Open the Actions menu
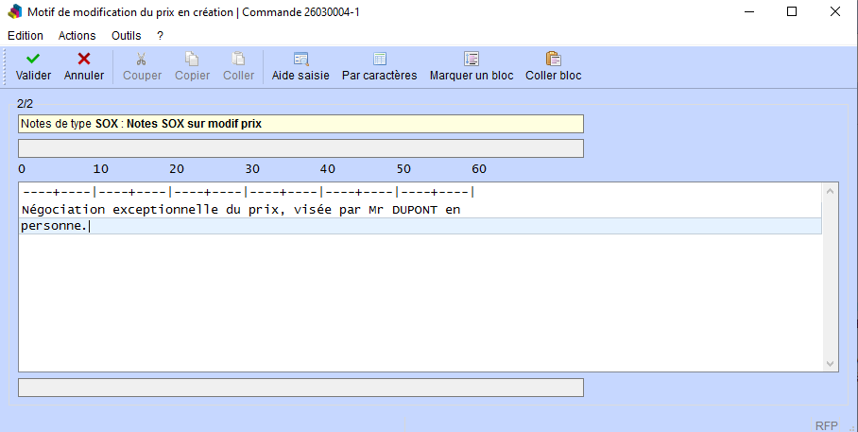Viewport: 858px width, 432px height. click(77, 35)
